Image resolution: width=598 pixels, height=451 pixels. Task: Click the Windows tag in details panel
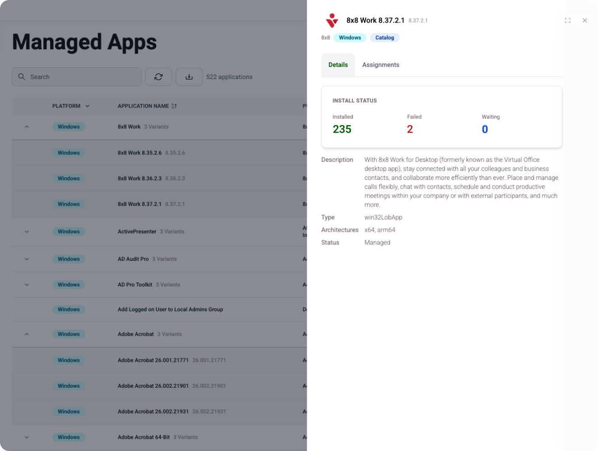coord(350,38)
